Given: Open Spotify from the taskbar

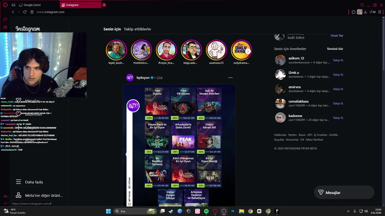Looking at the screenshot, I should tap(206, 211).
